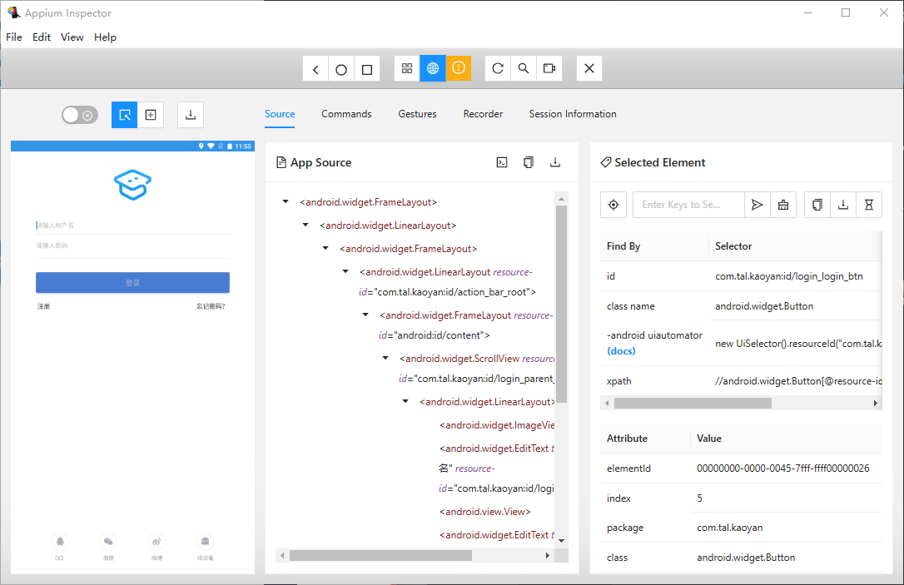Activate Tap/Swipe by coordinates mode

[x=151, y=115]
